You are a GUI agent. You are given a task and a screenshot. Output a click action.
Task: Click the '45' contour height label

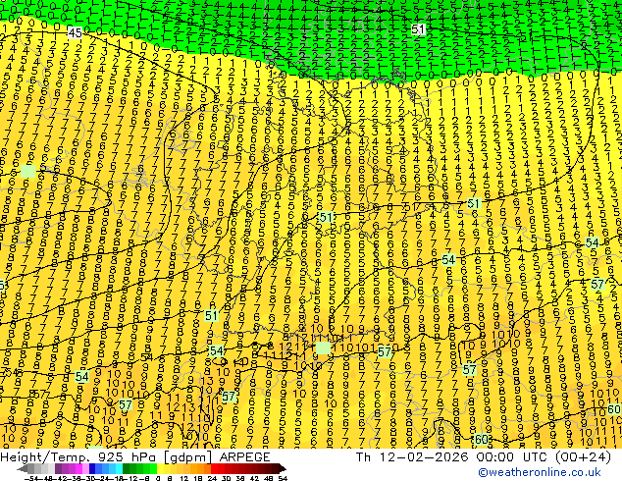point(75,33)
